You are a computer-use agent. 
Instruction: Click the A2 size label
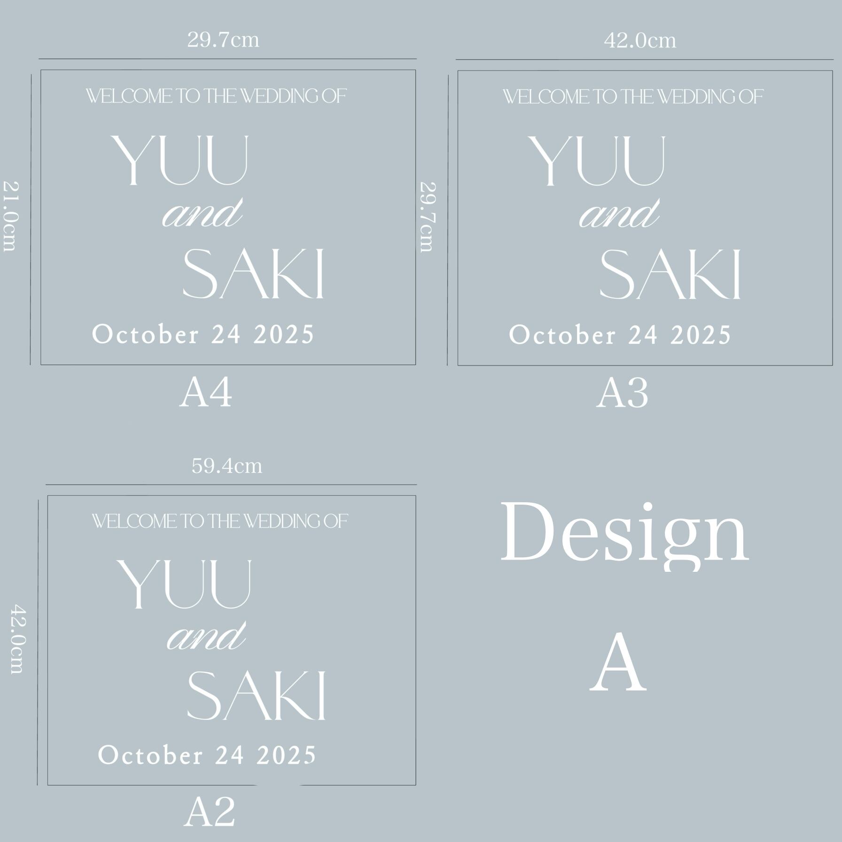(x=209, y=811)
